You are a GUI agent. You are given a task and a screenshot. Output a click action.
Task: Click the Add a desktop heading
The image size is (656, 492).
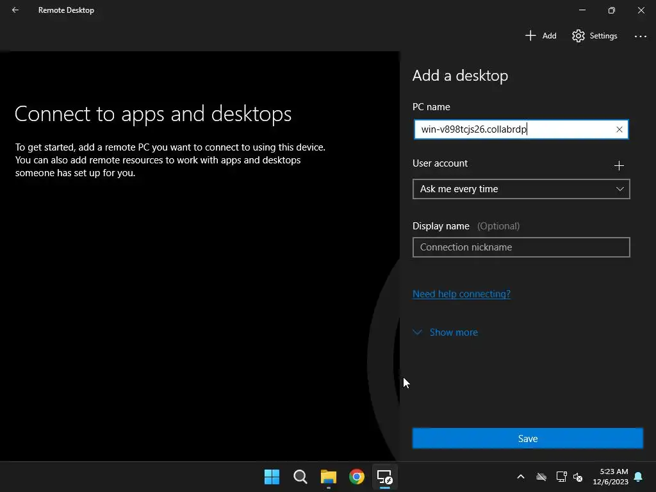coord(460,76)
